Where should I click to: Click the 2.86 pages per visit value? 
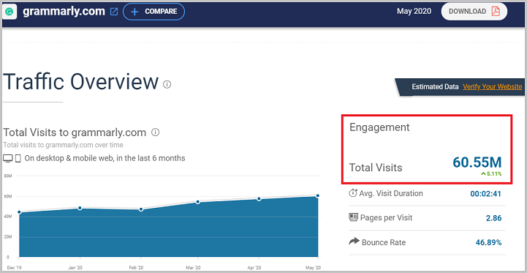tap(493, 218)
